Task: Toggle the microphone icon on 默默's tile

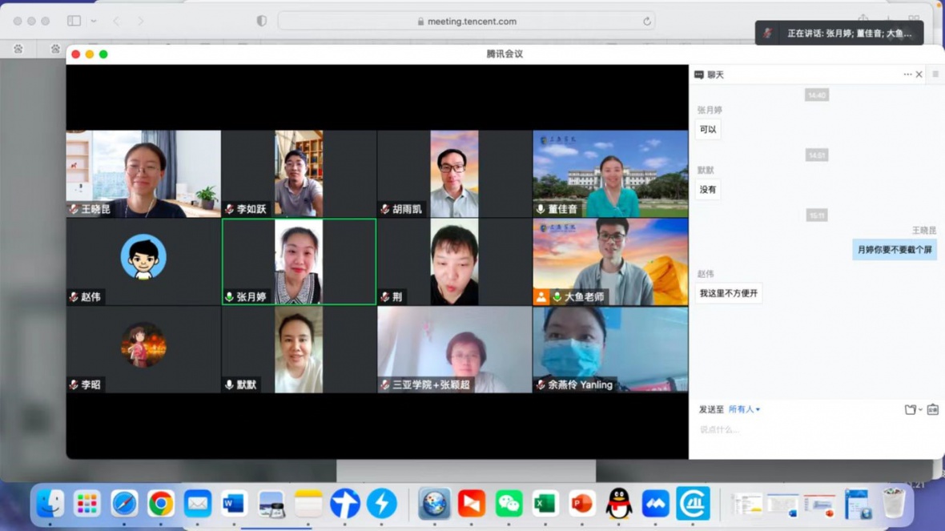Action: point(230,385)
